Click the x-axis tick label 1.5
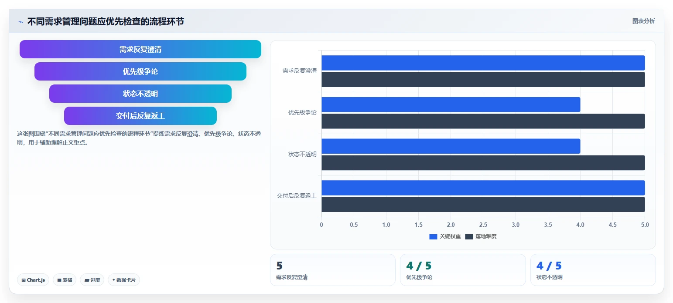The image size is (673, 303). pyautogui.click(x=418, y=225)
